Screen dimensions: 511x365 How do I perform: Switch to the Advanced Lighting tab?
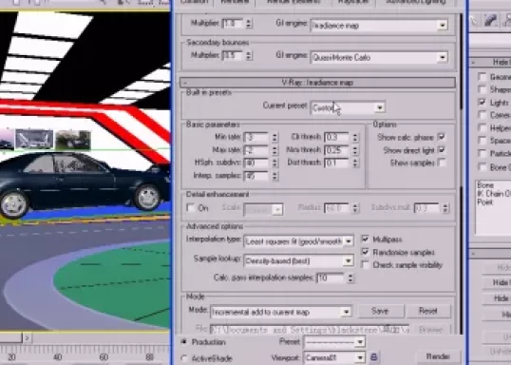[416, 2]
